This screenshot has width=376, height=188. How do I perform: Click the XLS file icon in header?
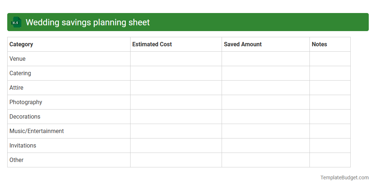pyautogui.click(x=16, y=22)
